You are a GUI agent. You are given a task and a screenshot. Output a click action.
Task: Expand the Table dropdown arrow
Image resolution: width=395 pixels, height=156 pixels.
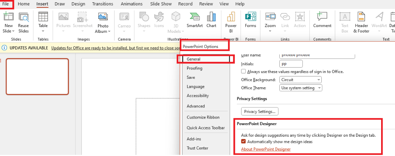43,31
